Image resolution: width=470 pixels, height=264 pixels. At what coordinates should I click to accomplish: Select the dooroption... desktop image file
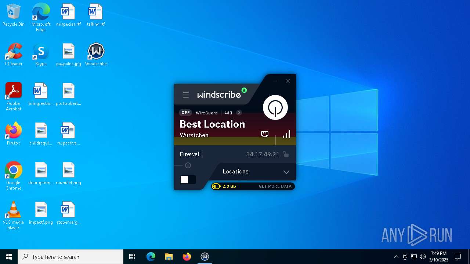[x=41, y=174]
